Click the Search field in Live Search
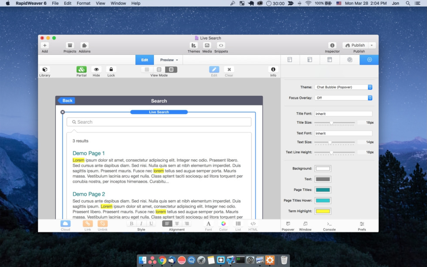Screen dimensions: 427x267 (159, 122)
